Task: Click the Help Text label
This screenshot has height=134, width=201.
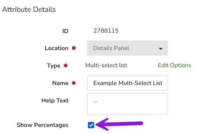Action: click(x=55, y=101)
